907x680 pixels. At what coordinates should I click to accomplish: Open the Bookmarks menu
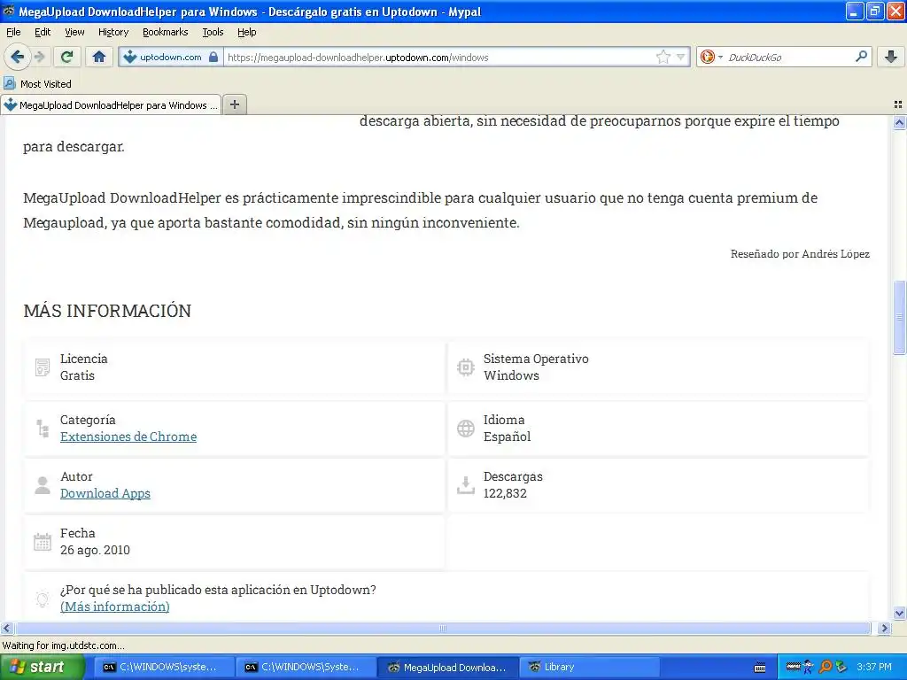coord(166,32)
